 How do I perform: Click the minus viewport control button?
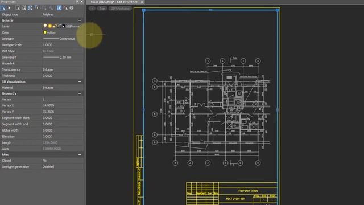click(x=92, y=9)
